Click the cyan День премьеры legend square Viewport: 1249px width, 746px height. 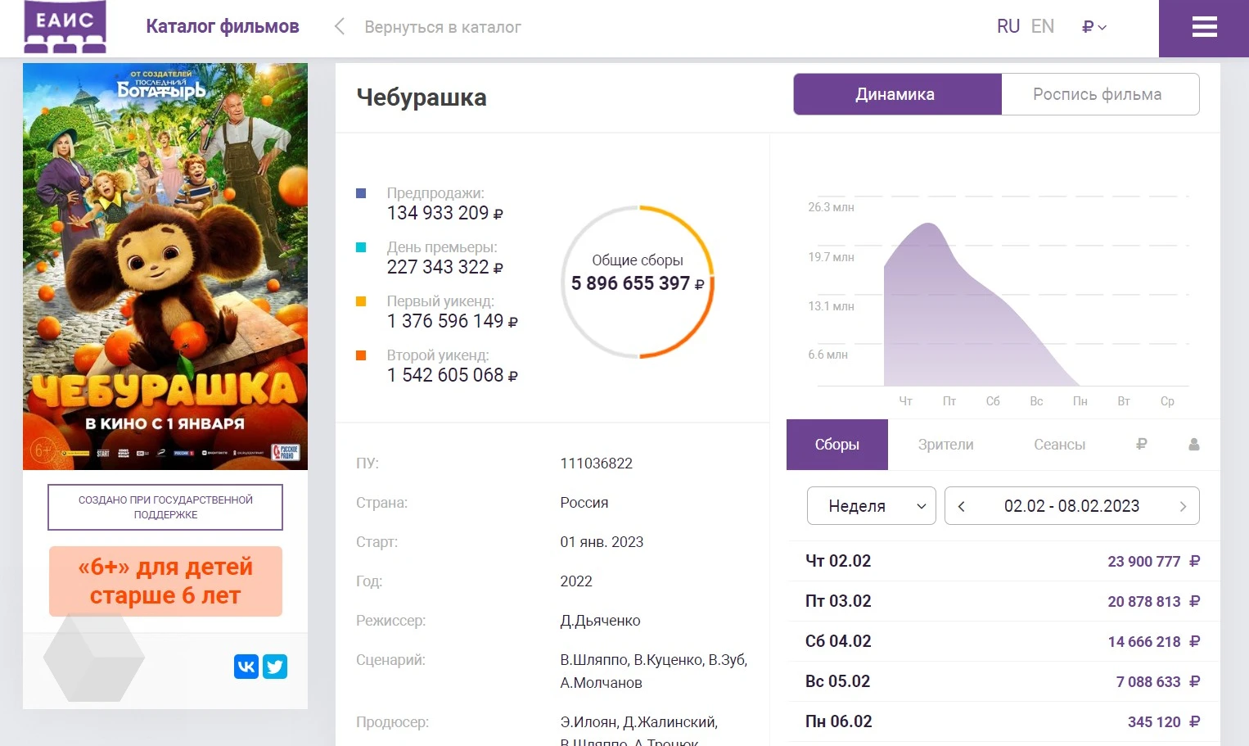[x=361, y=247]
